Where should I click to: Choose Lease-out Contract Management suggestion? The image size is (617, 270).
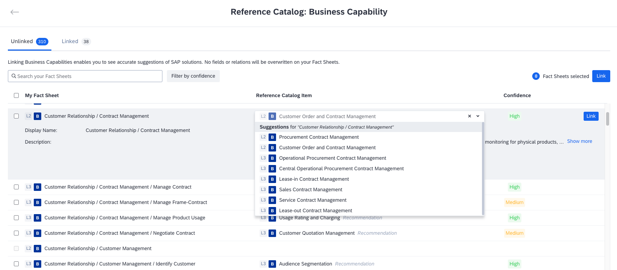click(x=369, y=210)
